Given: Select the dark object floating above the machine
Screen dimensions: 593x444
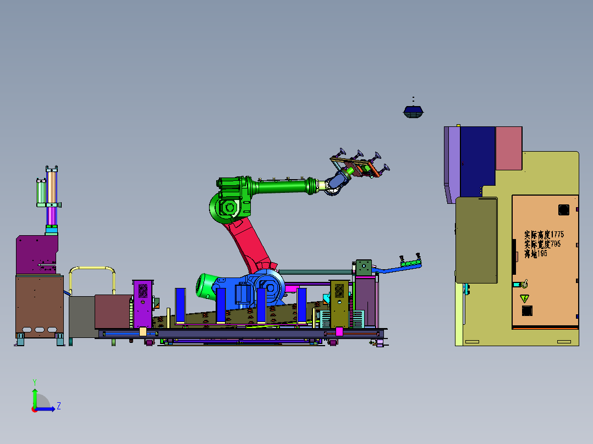Looking at the screenshot, I should point(413,111).
